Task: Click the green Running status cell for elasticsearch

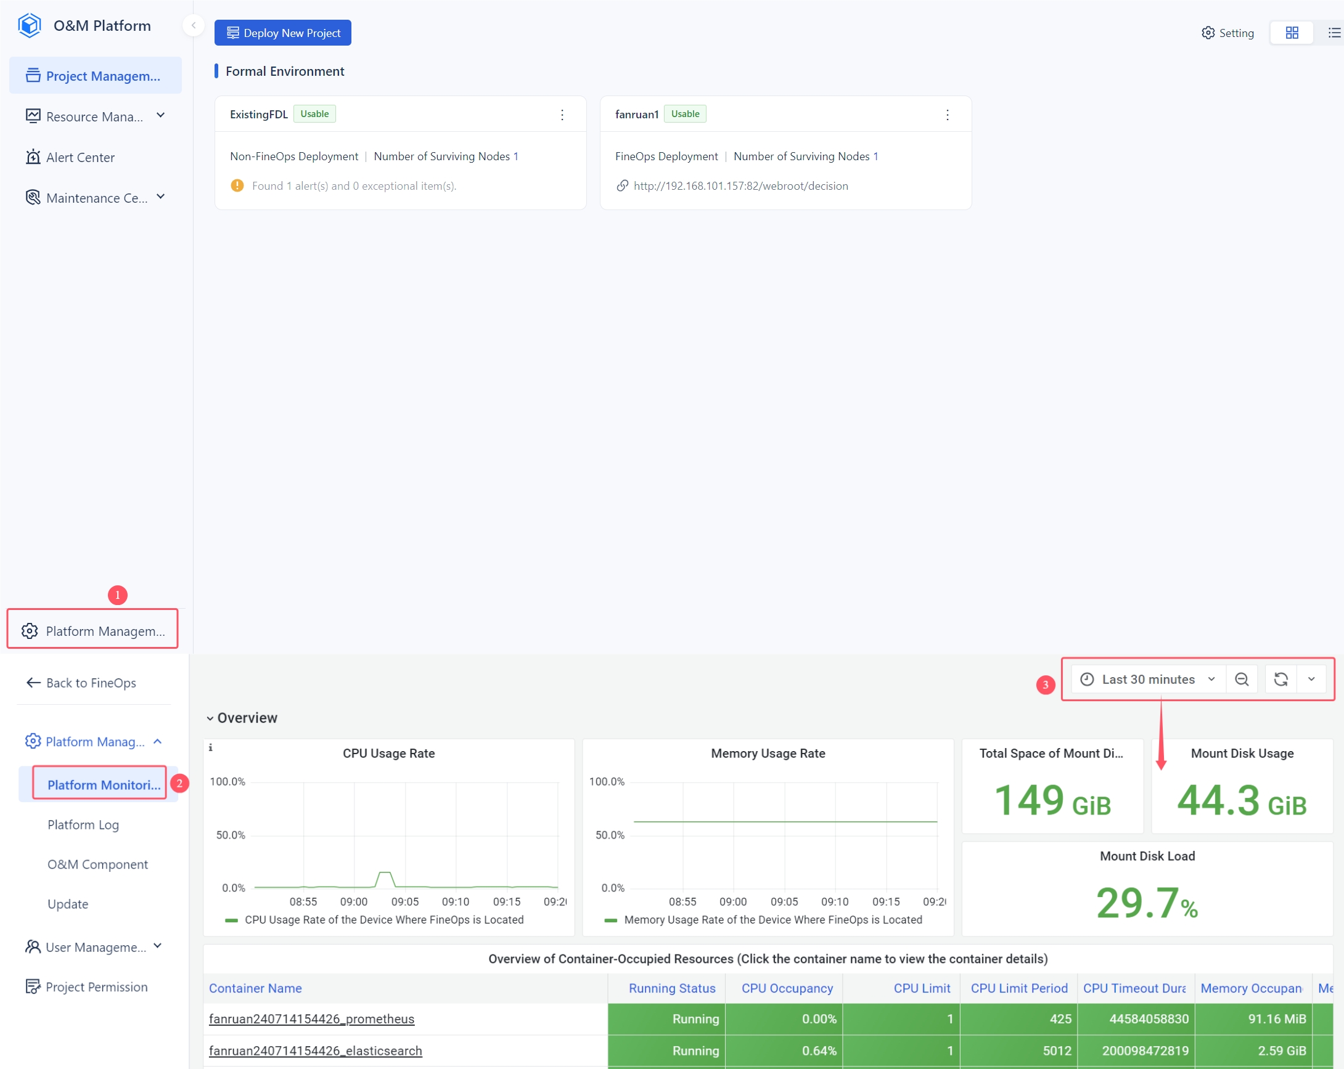Action: (x=666, y=1051)
